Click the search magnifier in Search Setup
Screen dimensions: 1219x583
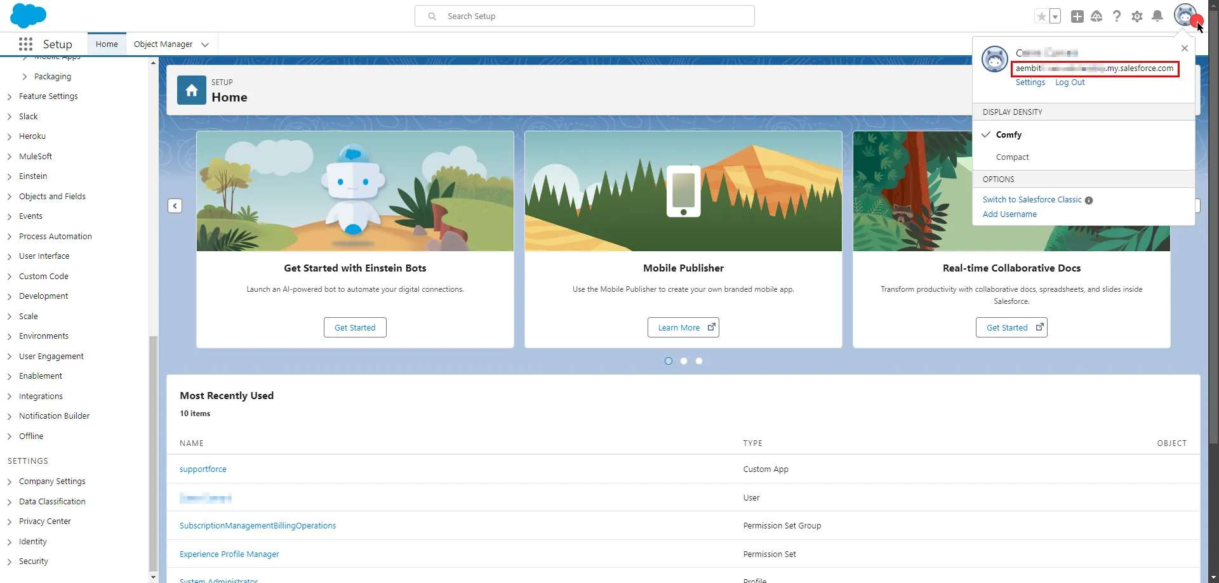(433, 16)
